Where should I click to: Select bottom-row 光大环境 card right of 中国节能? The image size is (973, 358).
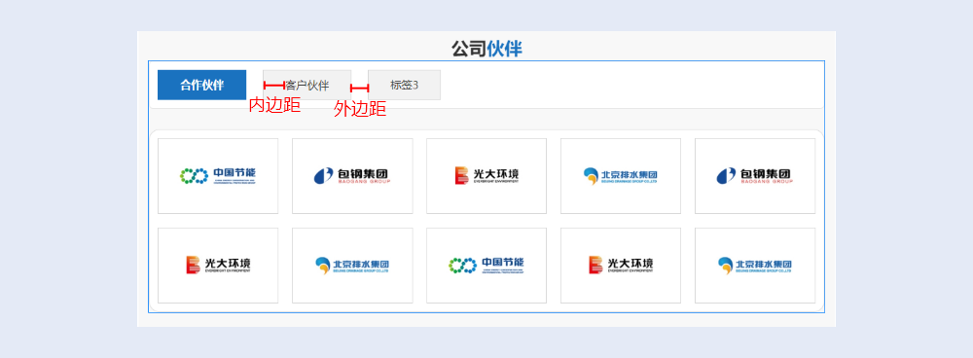click(621, 266)
